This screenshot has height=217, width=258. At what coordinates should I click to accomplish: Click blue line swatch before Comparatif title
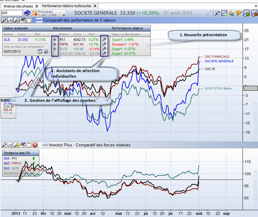tap(39, 20)
